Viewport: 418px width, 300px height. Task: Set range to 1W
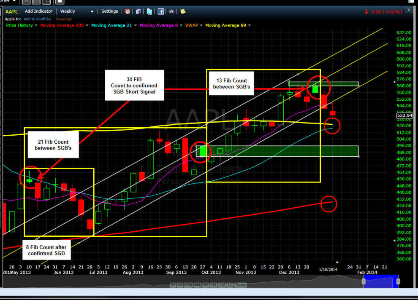coord(222,285)
